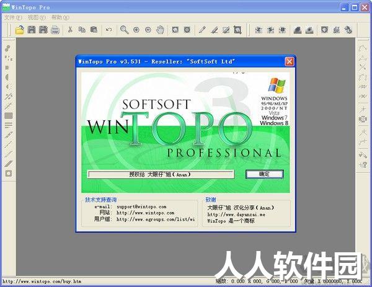Viewport: 372px width, 287px height.
Task: Click the Undo arrow icon
Action: 109,30
